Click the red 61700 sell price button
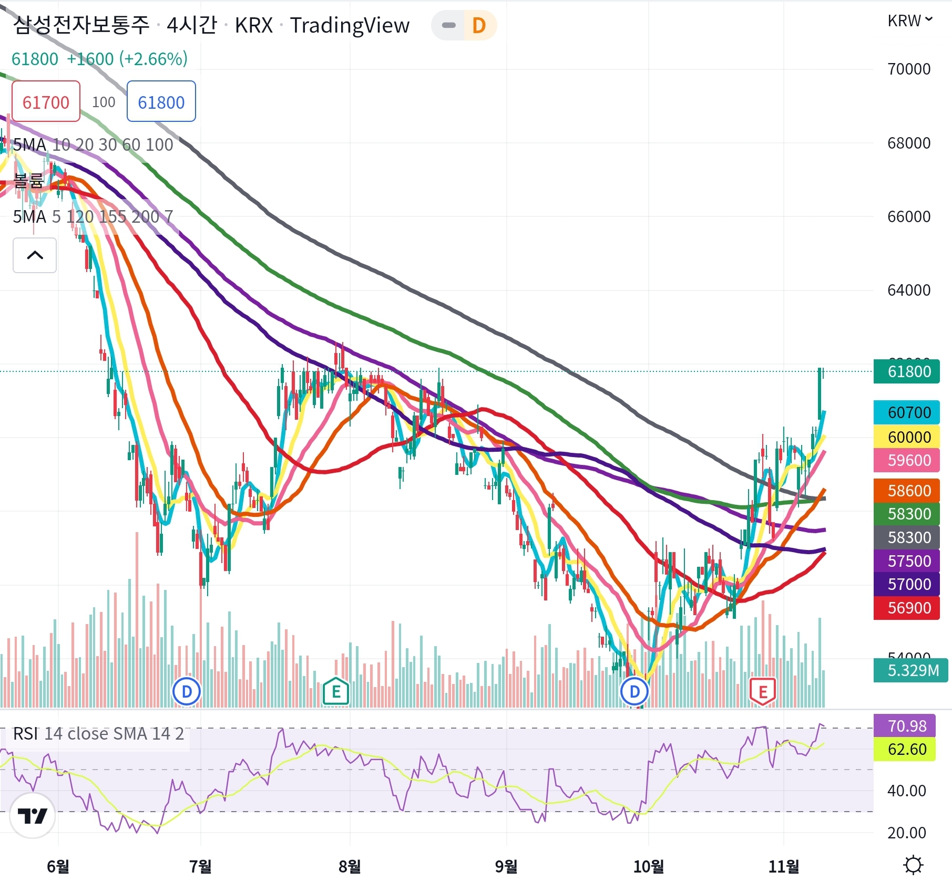Viewport: 952px width, 882px height. [46, 102]
